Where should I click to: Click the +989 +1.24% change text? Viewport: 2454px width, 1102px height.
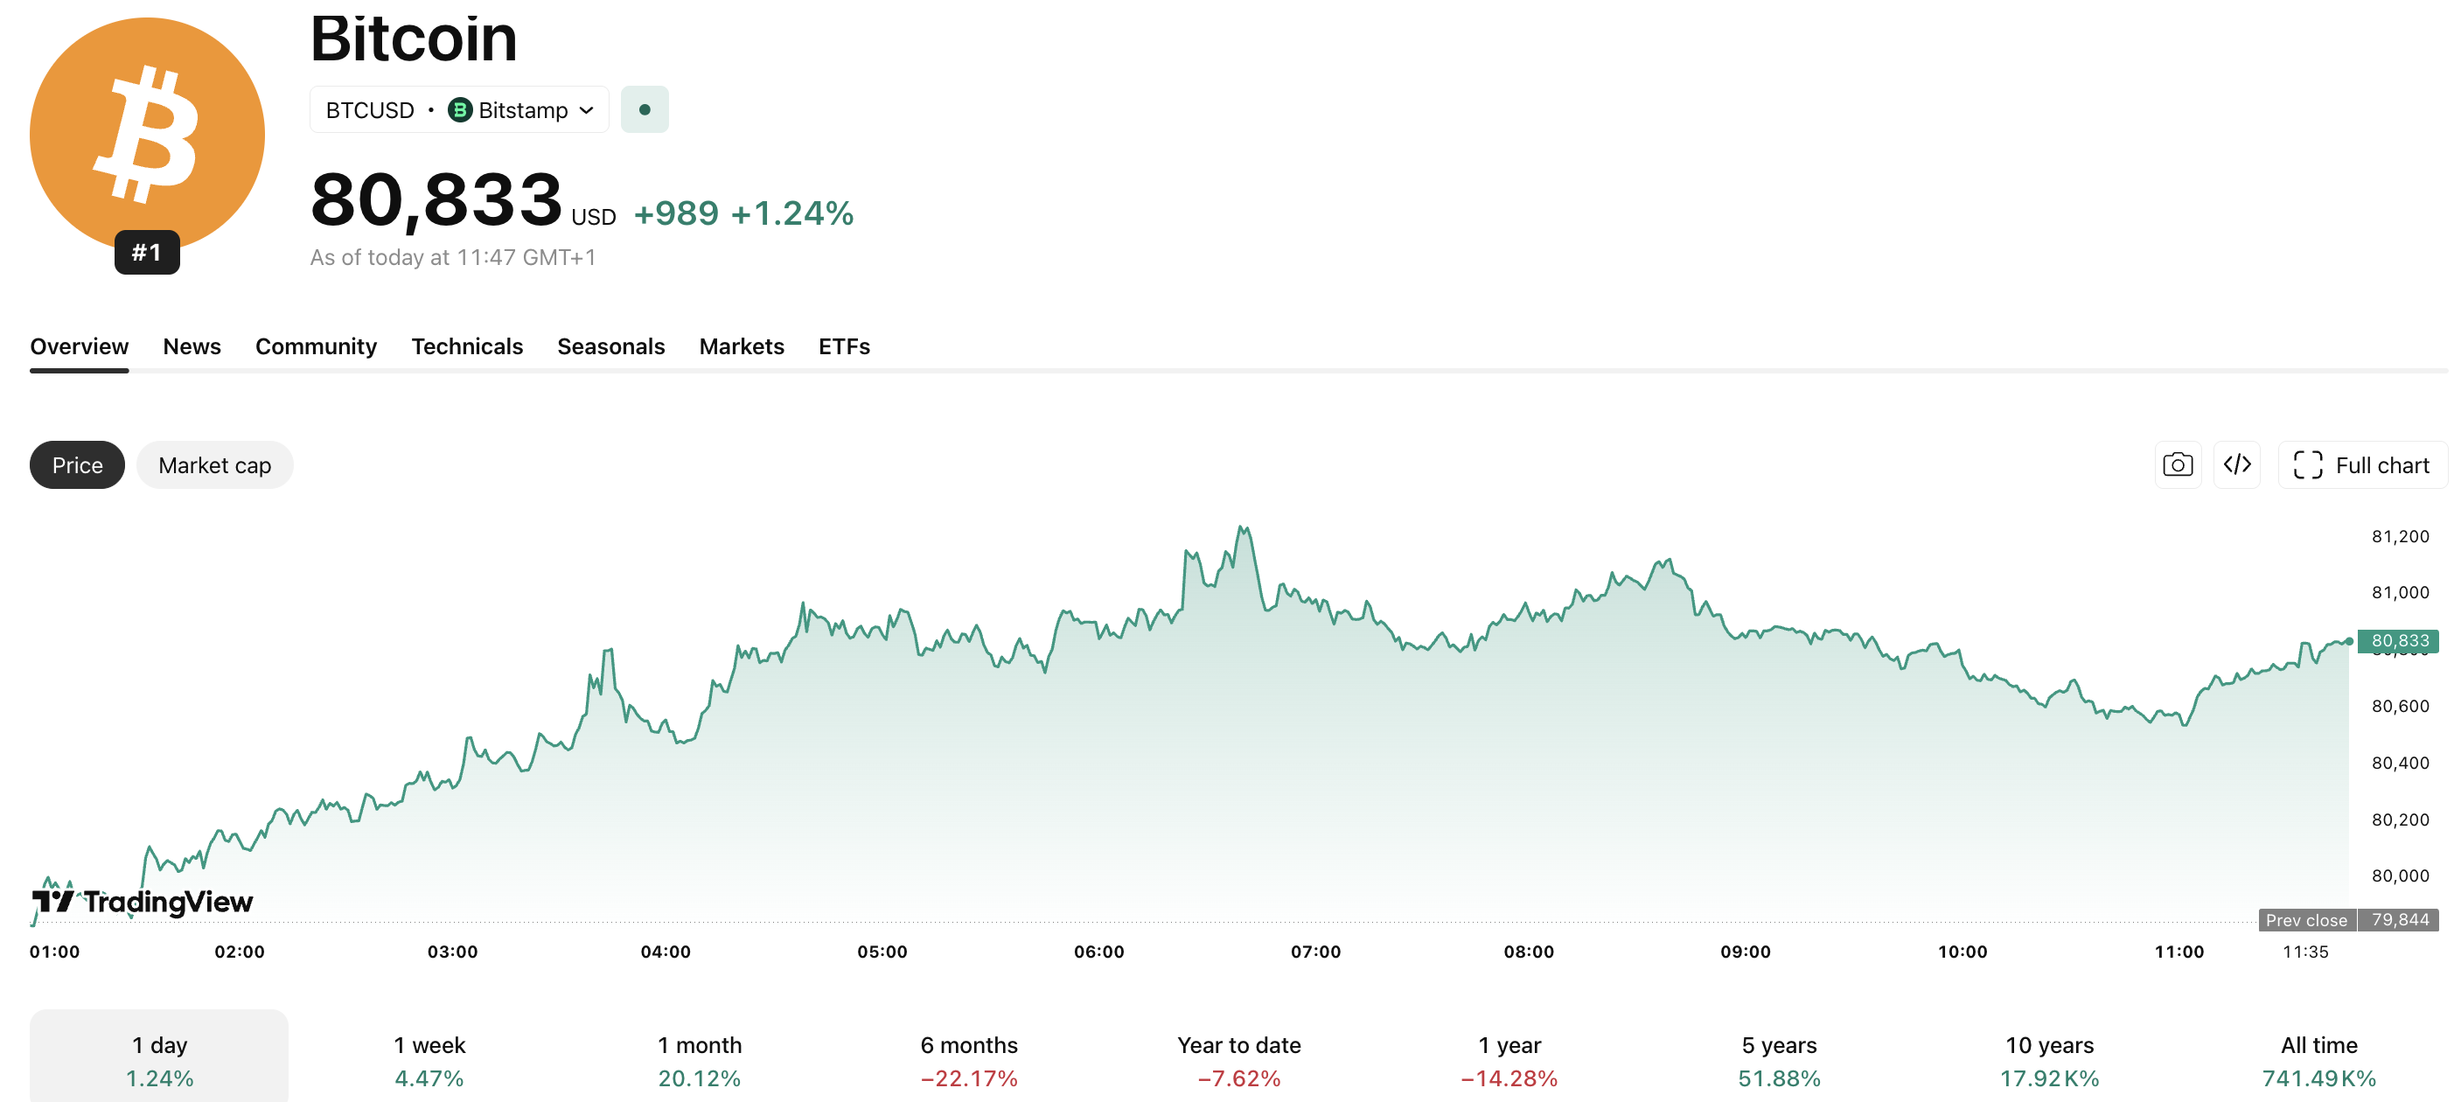[743, 213]
